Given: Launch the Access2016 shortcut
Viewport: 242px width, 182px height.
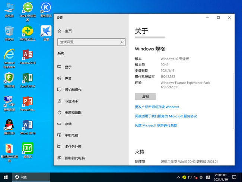Looking at the screenshot, I should [x=28, y=57].
